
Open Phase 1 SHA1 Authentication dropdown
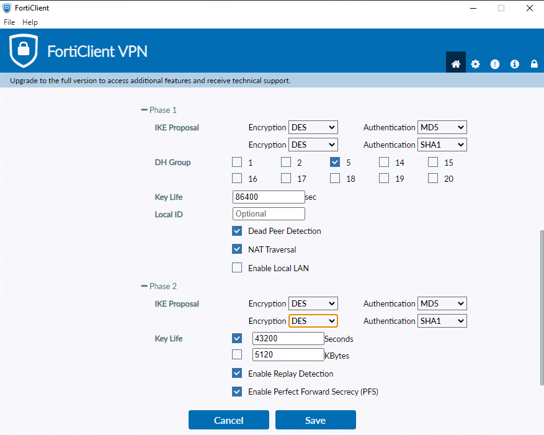pyautogui.click(x=442, y=145)
